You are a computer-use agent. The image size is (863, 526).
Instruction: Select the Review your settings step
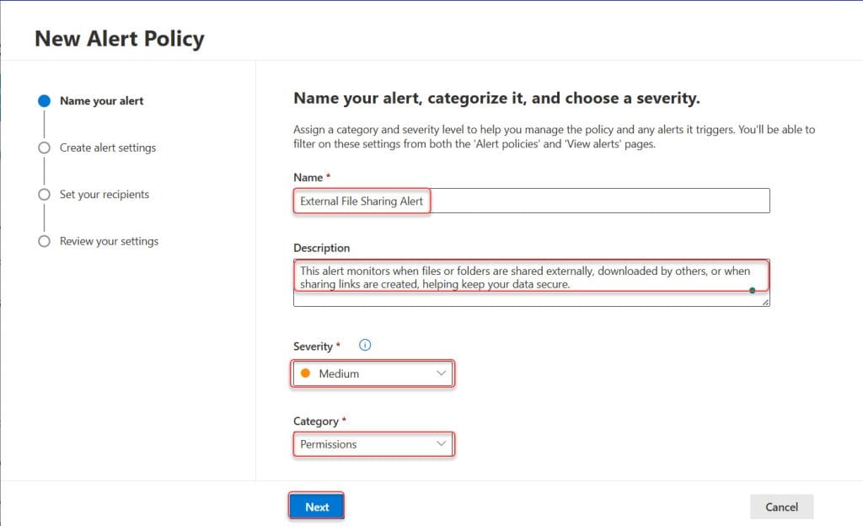click(109, 241)
